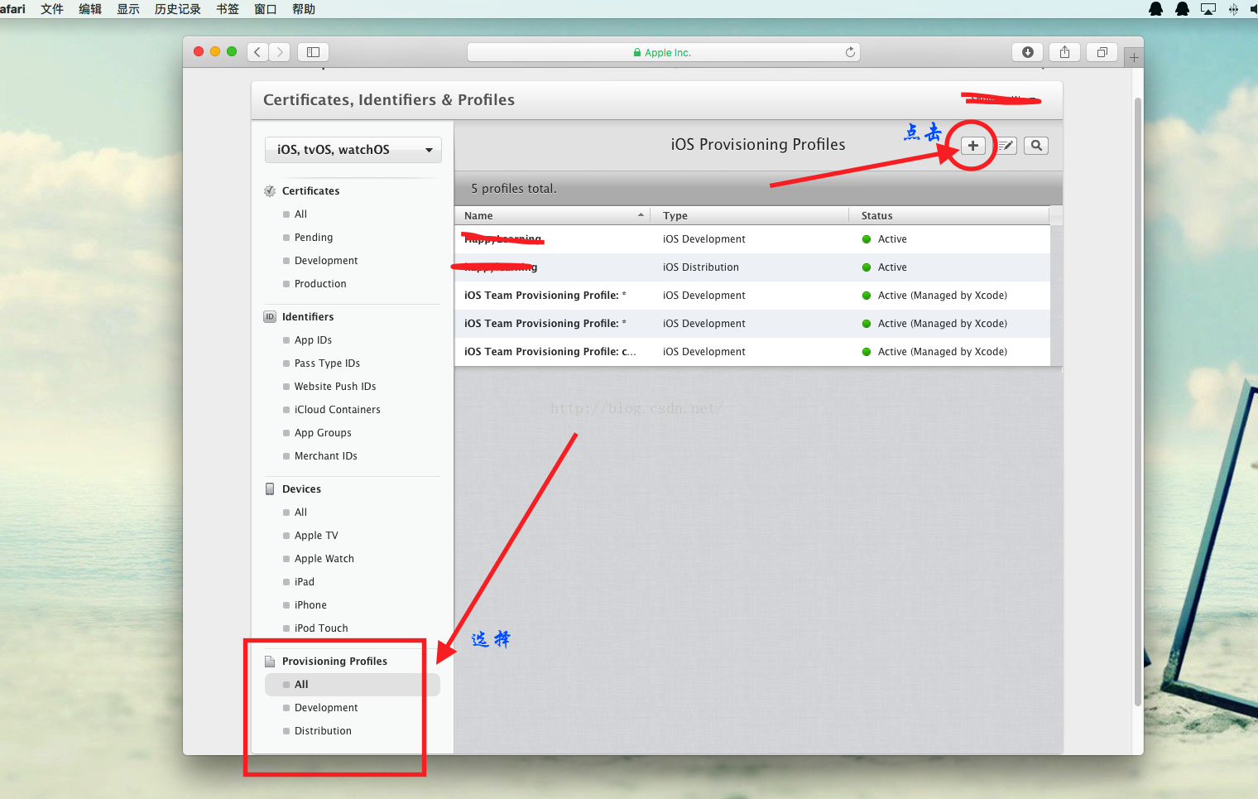Screen dimensions: 1258x799
Task: Click the Provisioning Profiles document icon
Action: (270, 662)
